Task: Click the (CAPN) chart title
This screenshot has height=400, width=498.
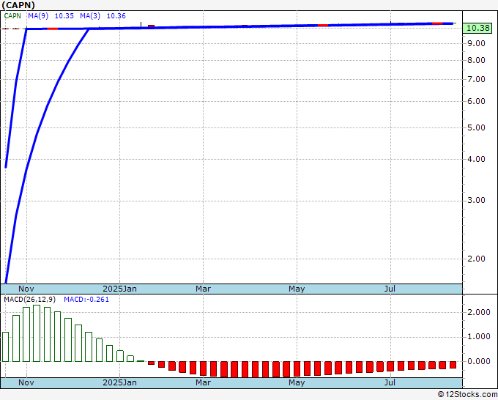Action: pyautogui.click(x=18, y=5)
